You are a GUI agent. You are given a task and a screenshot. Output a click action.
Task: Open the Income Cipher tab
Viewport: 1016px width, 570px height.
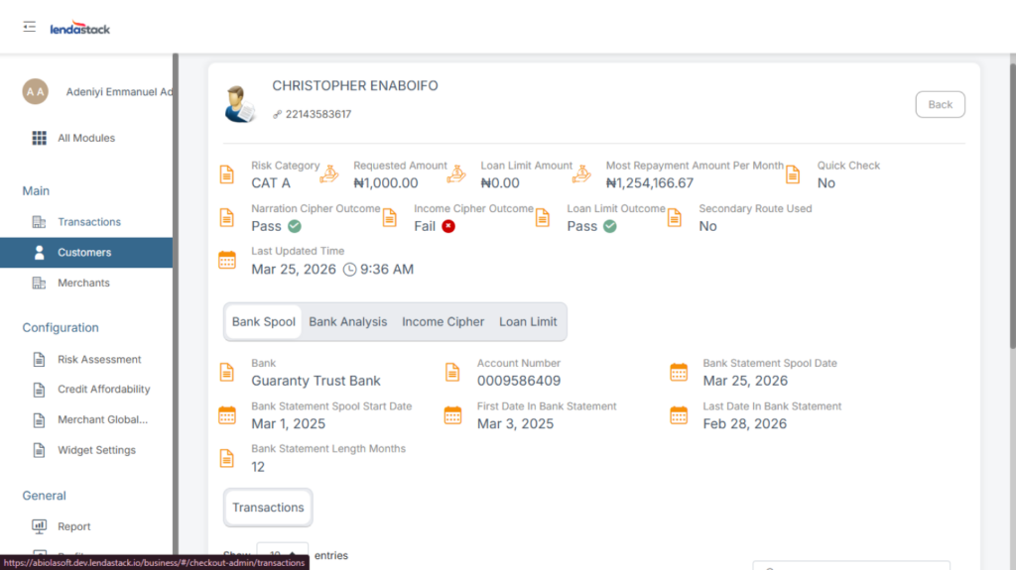click(x=443, y=322)
